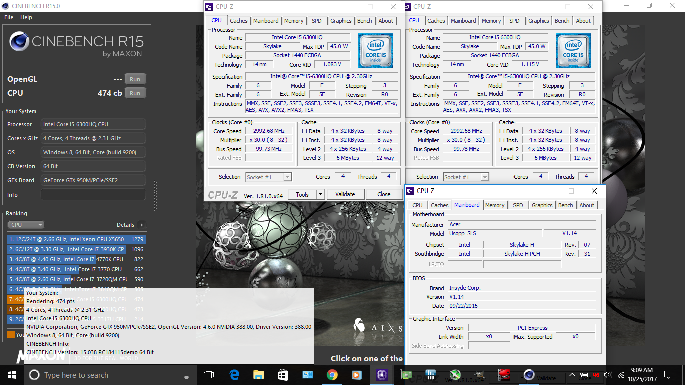
Task: Click Bus Speed value 99.73 MHz
Action: 269,149
